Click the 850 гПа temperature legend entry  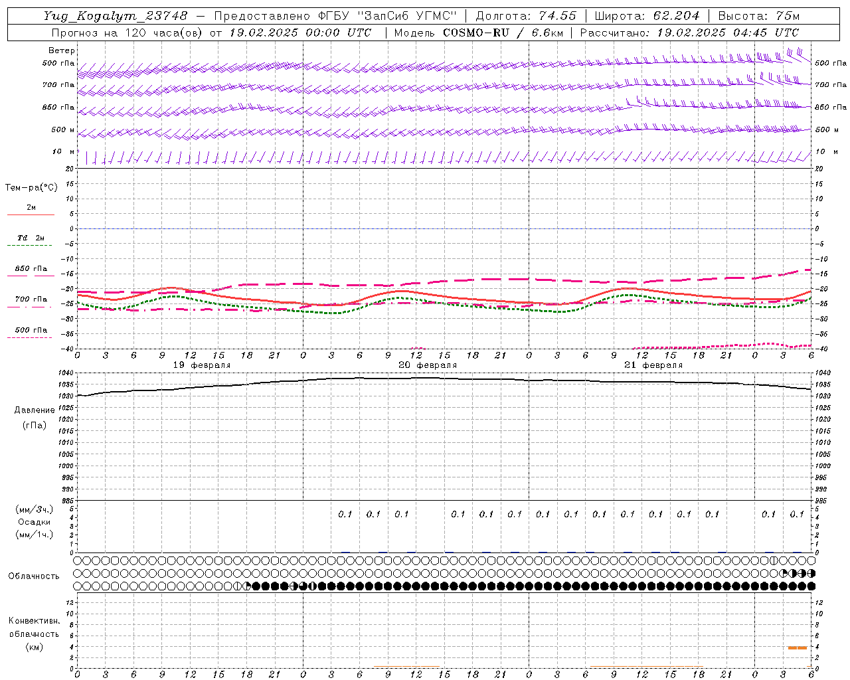pyautogui.click(x=31, y=269)
